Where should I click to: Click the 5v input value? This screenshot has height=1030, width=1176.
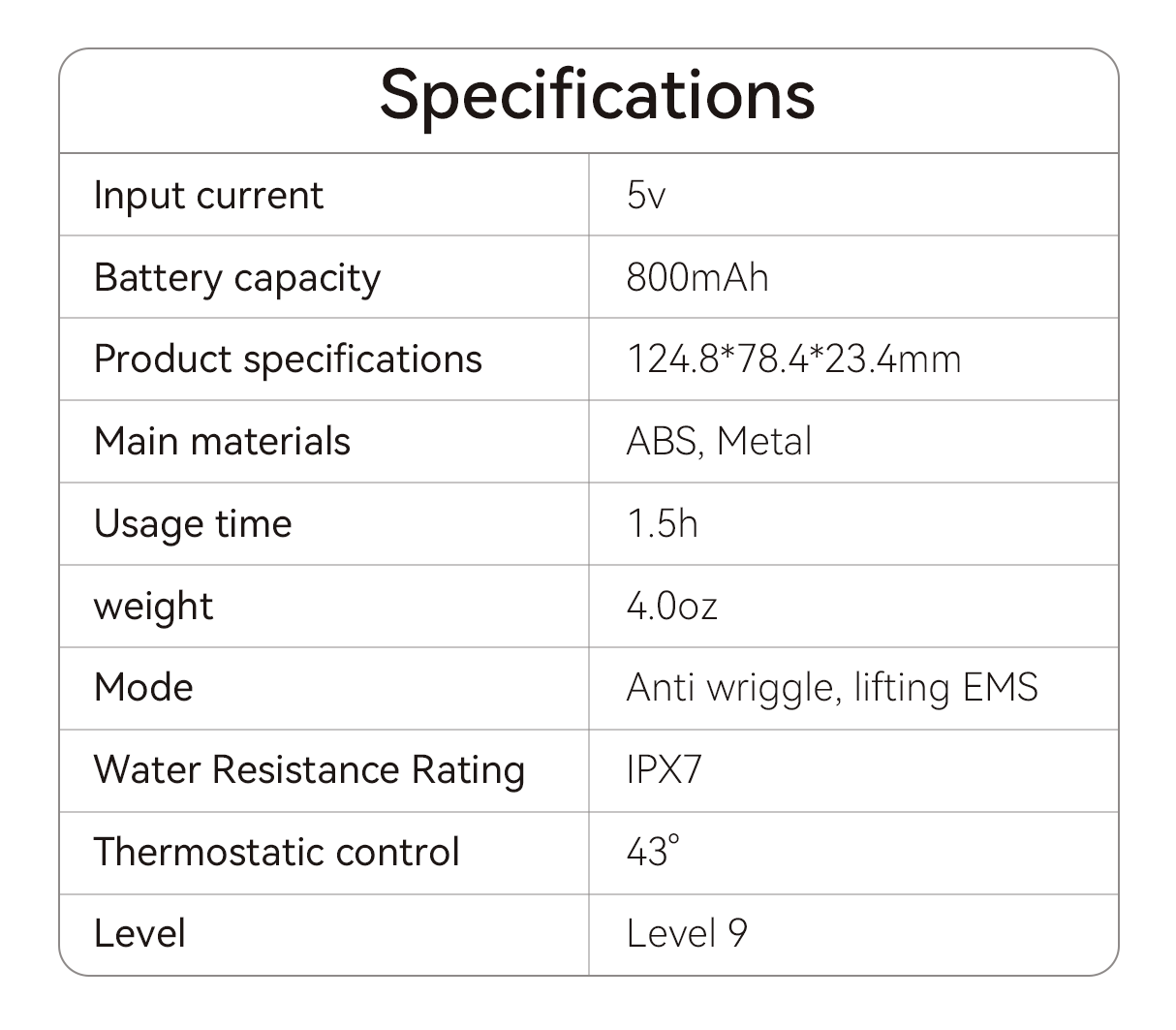[646, 196]
